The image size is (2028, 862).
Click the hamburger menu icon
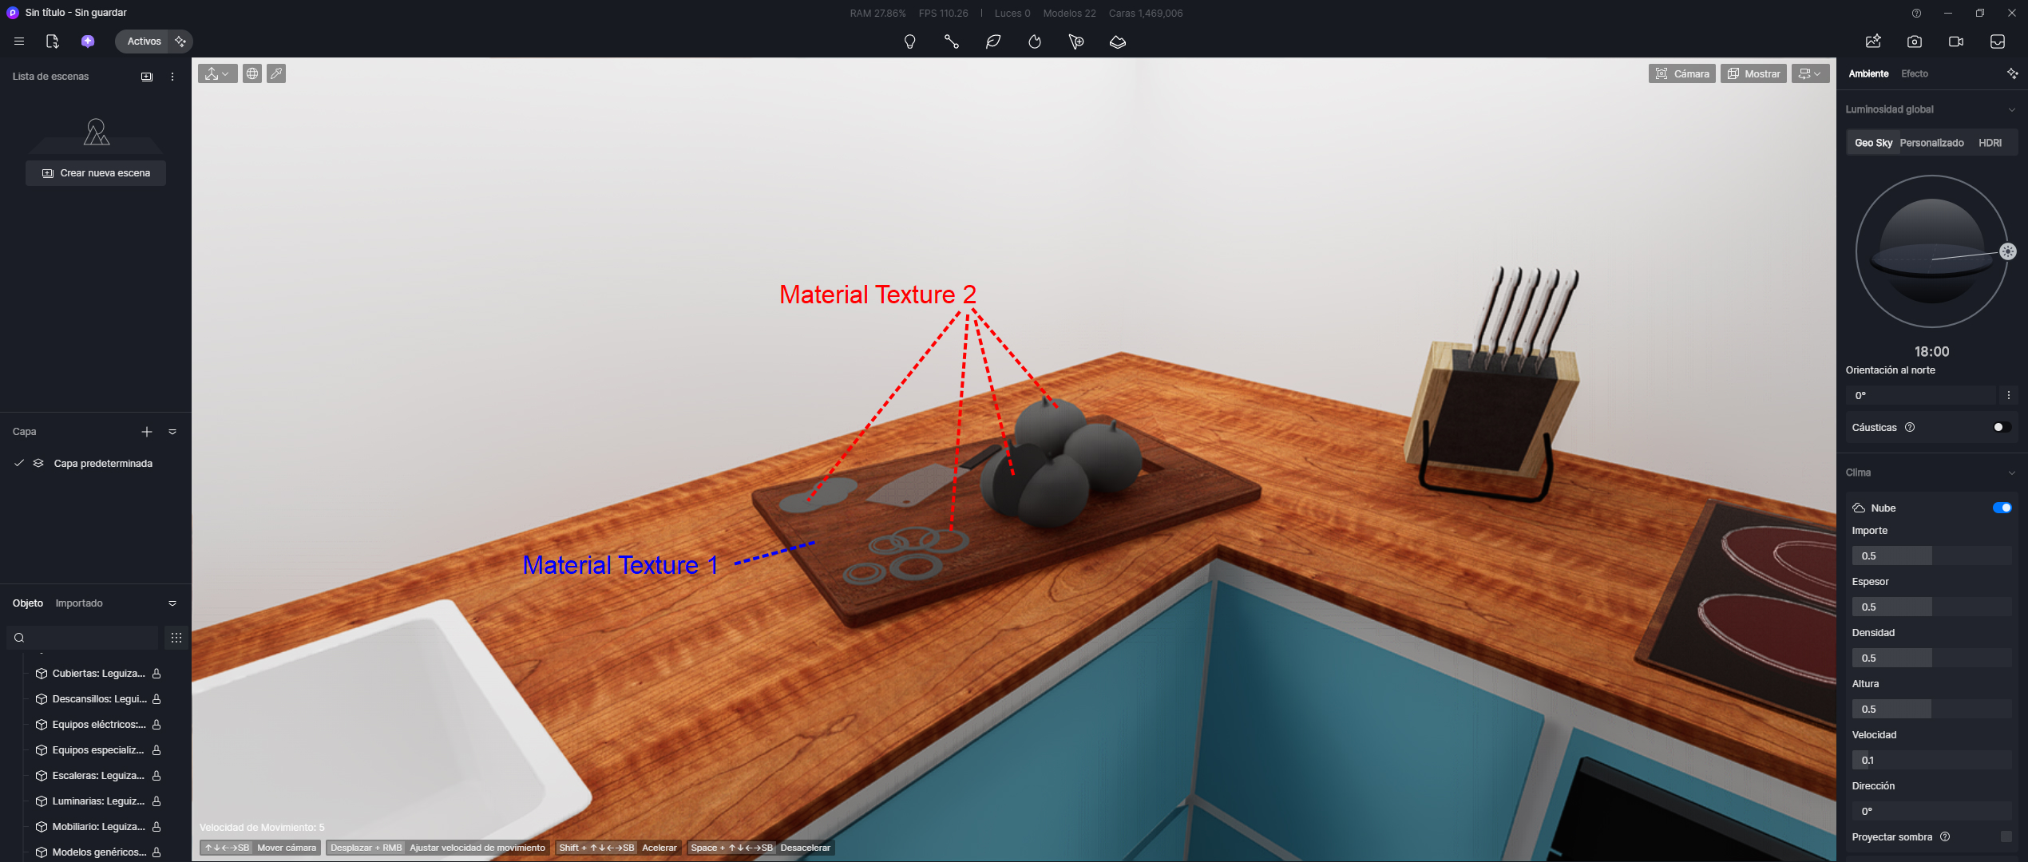pos(19,42)
